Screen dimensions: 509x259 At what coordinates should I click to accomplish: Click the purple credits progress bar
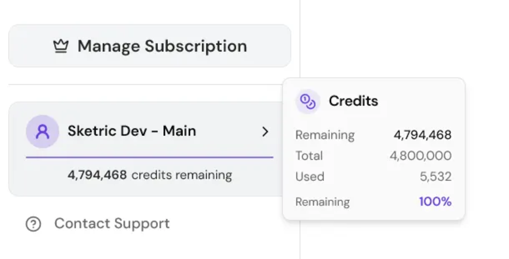point(150,157)
